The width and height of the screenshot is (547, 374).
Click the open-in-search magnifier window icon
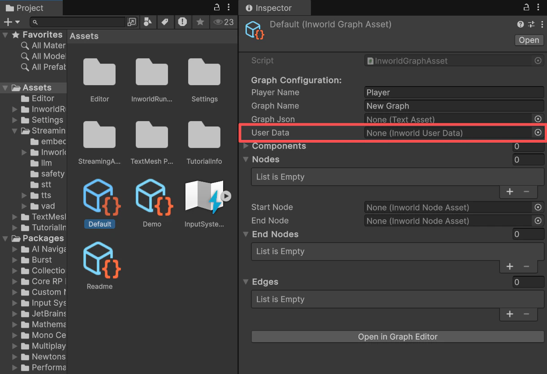[132, 22]
